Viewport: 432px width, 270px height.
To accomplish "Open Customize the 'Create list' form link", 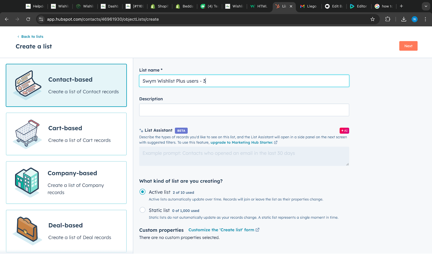I will tap(221, 230).
